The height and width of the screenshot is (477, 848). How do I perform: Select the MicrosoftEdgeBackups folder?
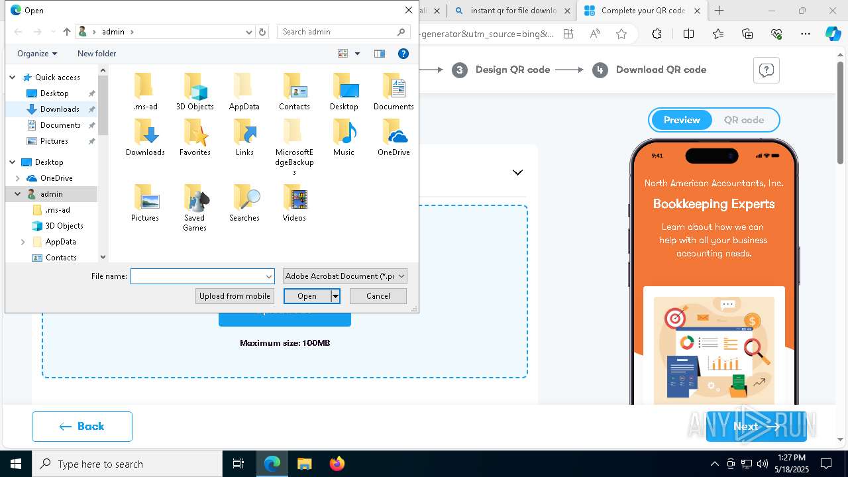tap(294, 147)
